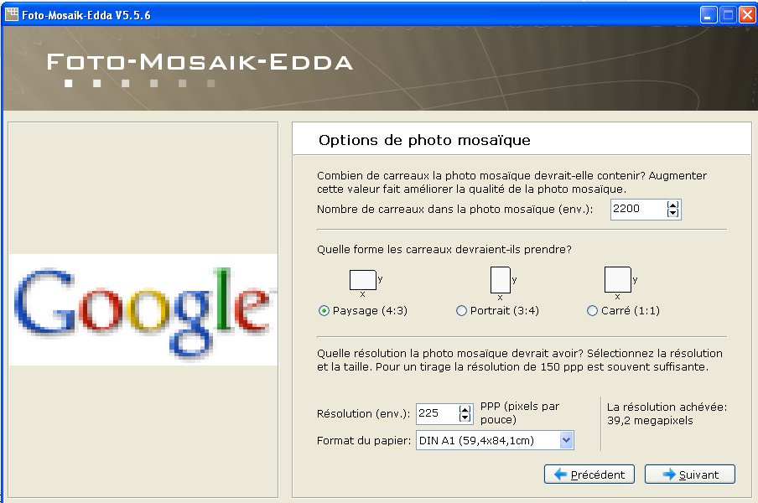Viewport: 758px width, 503px height.
Task: Choose the Portrait (3:4) tile shape
Action: [462, 311]
